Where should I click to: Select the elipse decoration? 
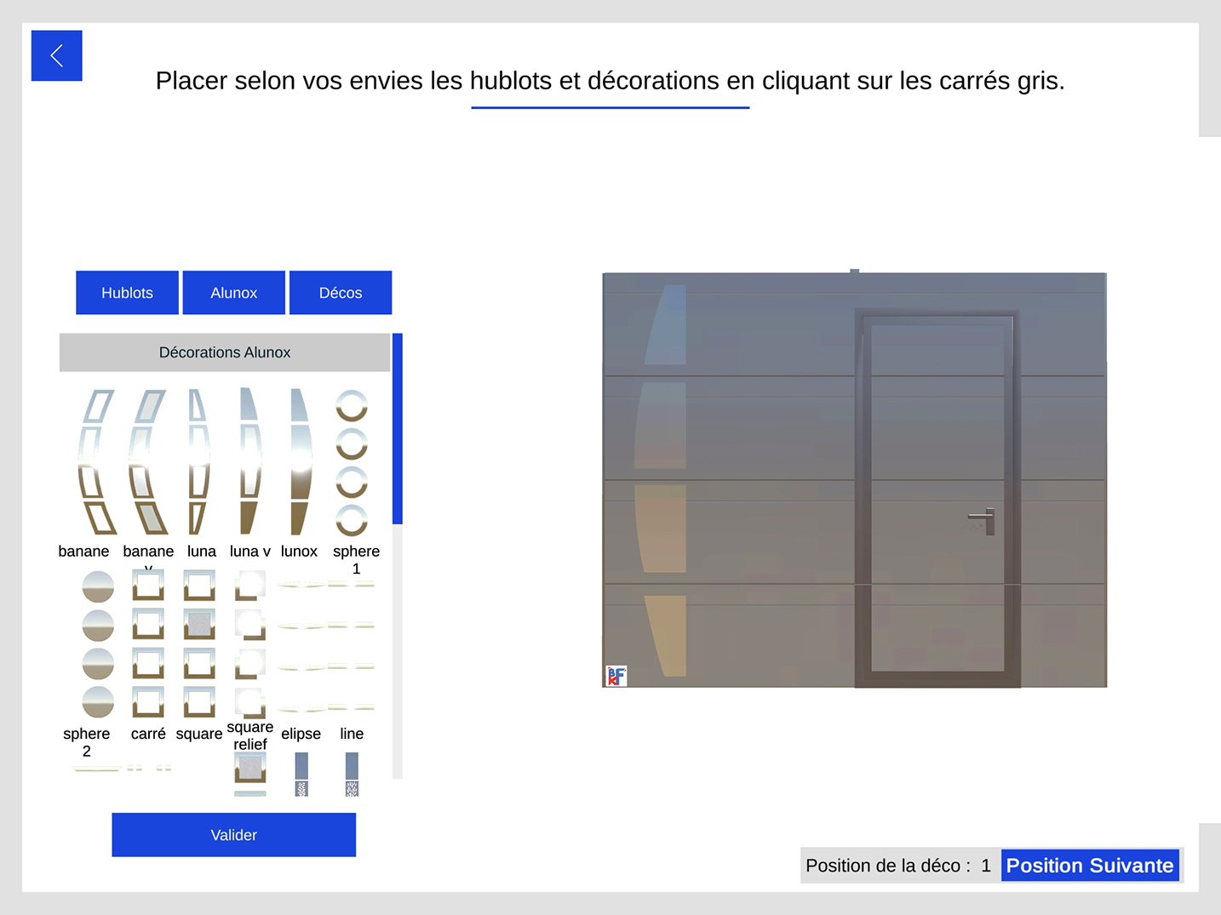[x=301, y=645]
